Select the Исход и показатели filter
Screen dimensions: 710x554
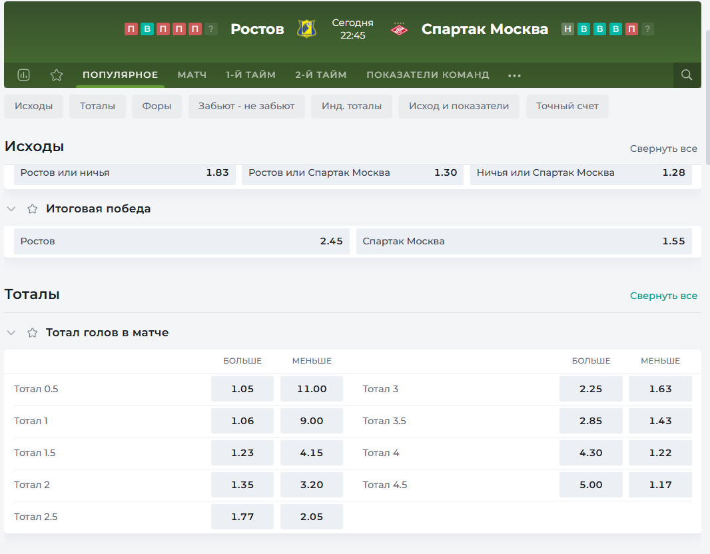tap(459, 107)
